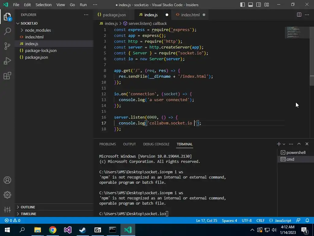The height and width of the screenshot is (236, 314).
Task: Expand the node_modules folder
Action: pyautogui.click(x=54, y=30)
